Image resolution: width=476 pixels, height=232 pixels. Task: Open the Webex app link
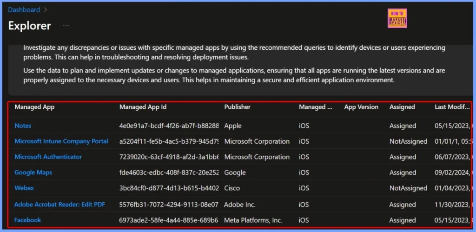[24, 188]
